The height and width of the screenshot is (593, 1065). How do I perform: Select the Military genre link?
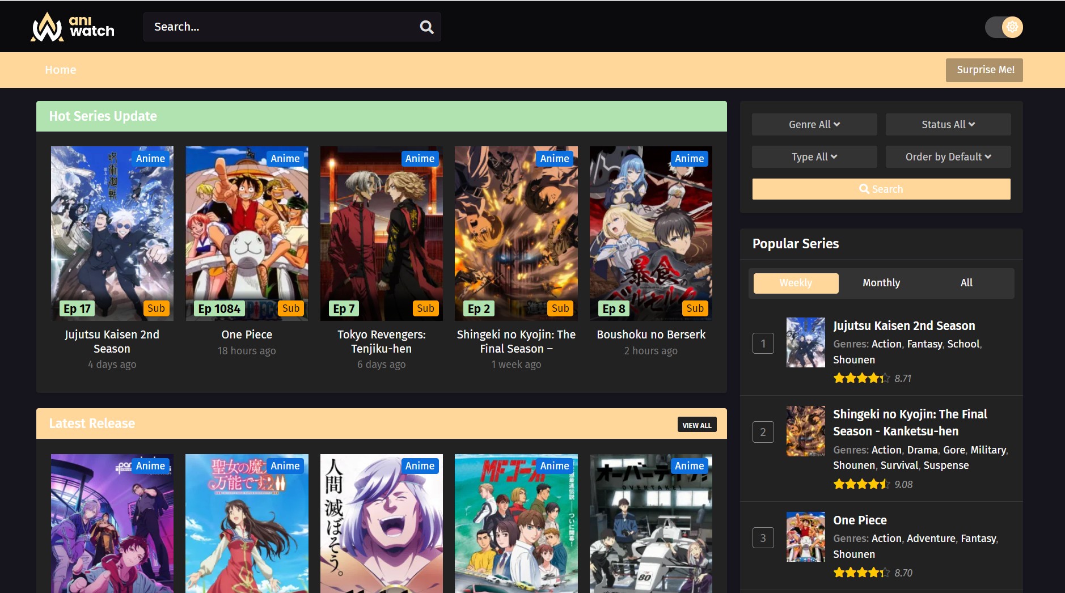coord(988,450)
